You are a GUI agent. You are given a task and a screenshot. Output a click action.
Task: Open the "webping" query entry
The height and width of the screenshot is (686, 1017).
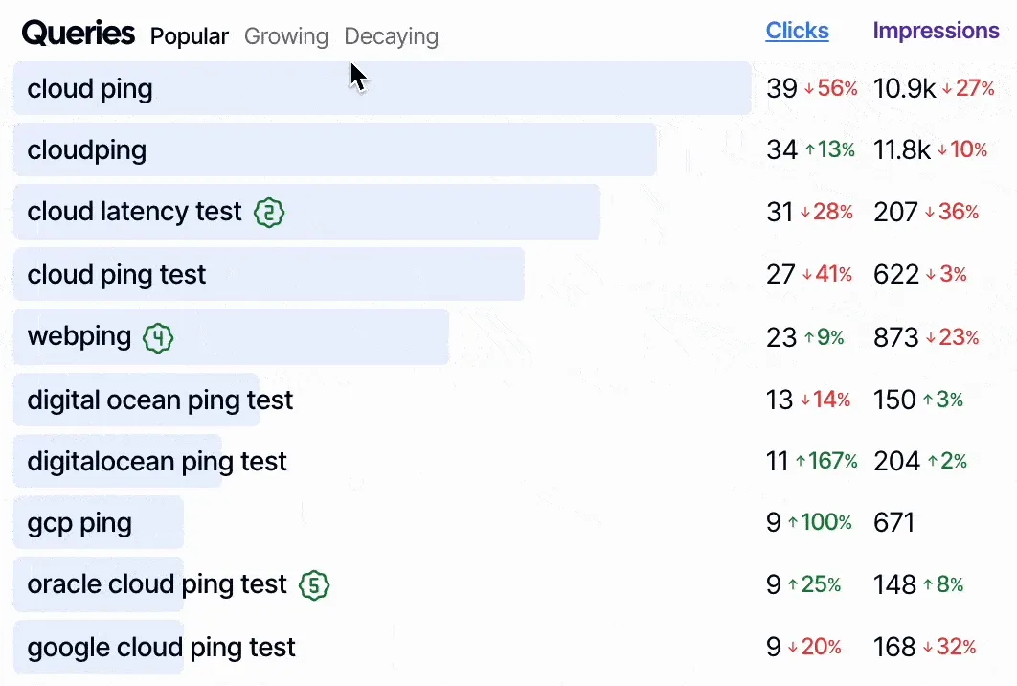[79, 336]
